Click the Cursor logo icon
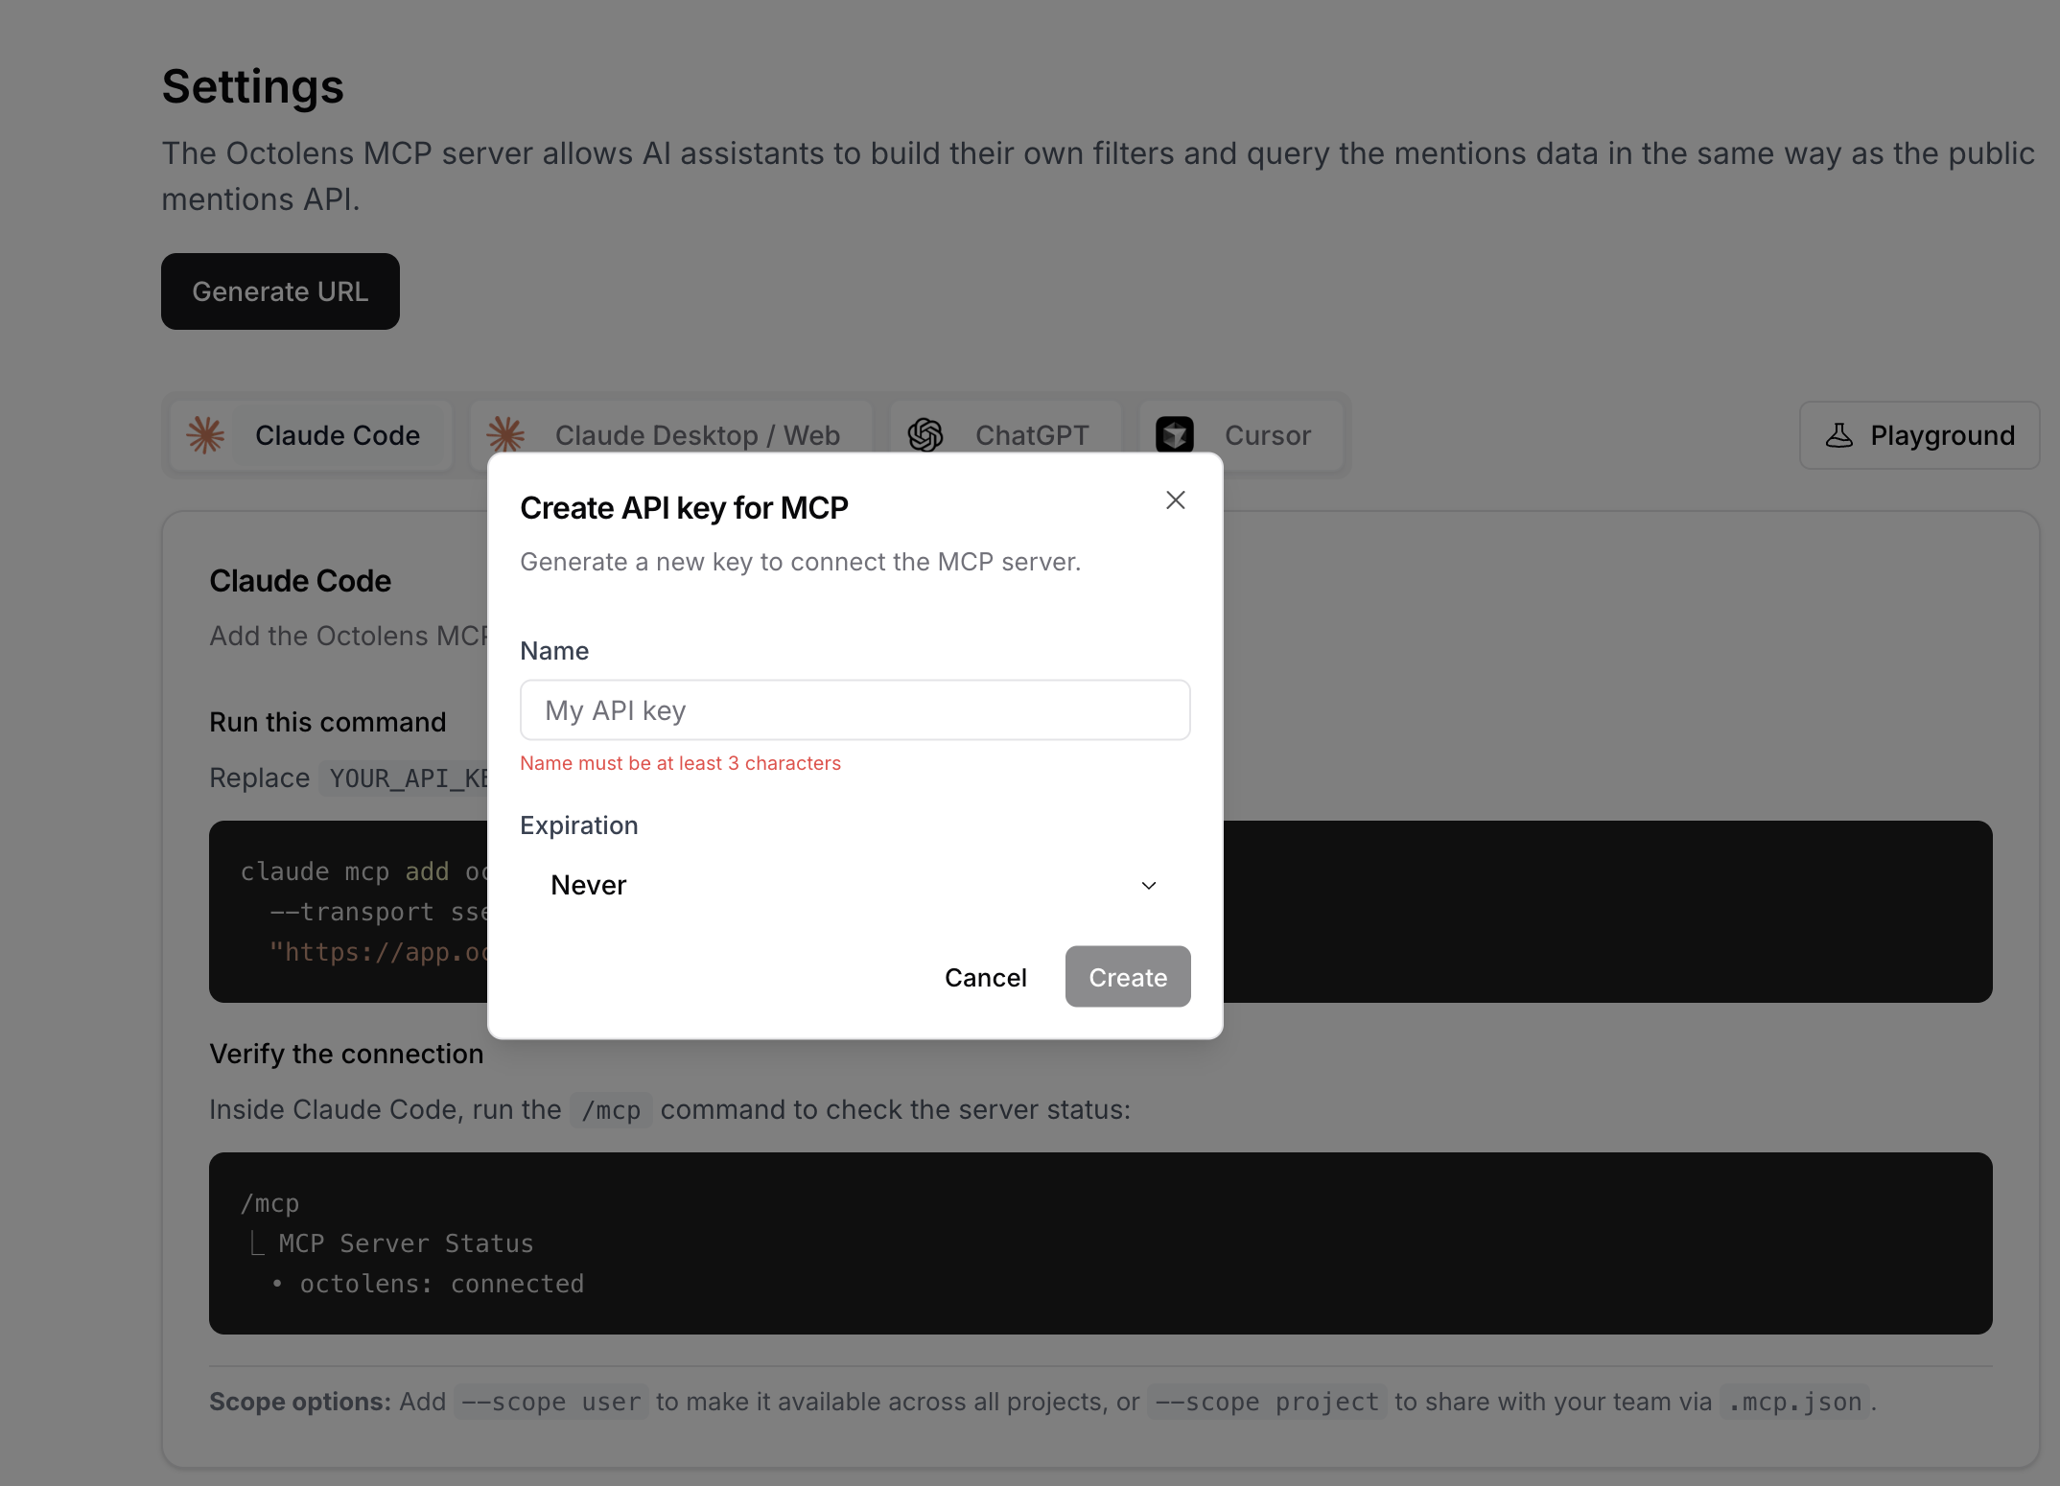This screenshot has height=1486, width=2060. coord(1175,434)
